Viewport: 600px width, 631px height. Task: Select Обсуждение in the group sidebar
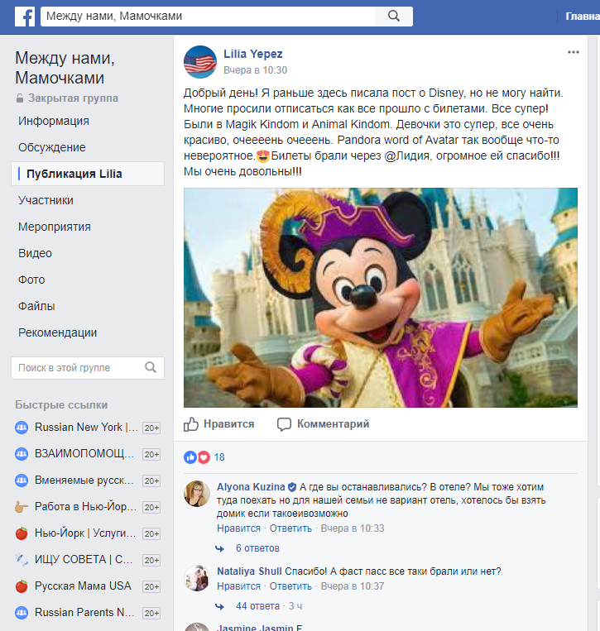click(x=52, y=147)
